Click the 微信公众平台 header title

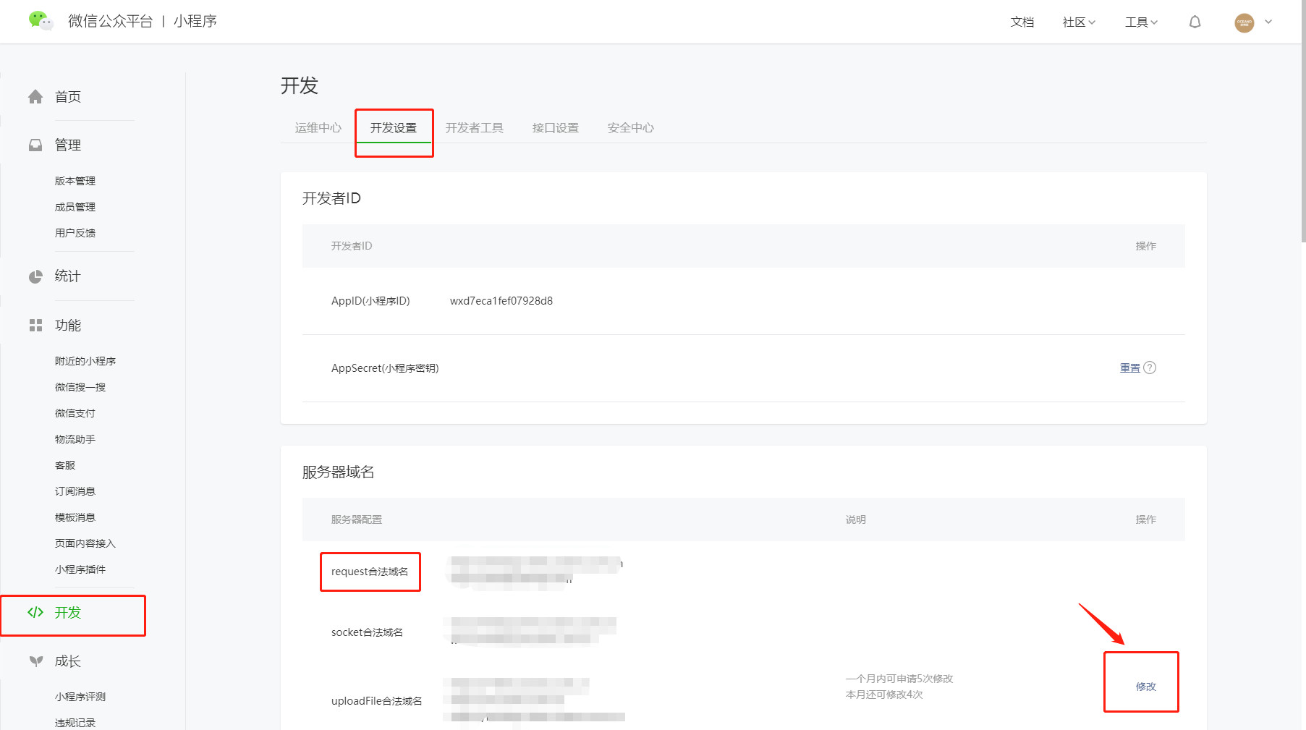[x=111, y=22]
